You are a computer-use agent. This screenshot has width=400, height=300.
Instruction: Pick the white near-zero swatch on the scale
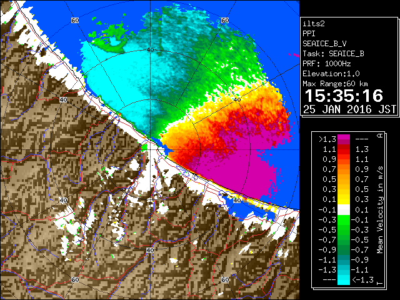click(344, 210)
